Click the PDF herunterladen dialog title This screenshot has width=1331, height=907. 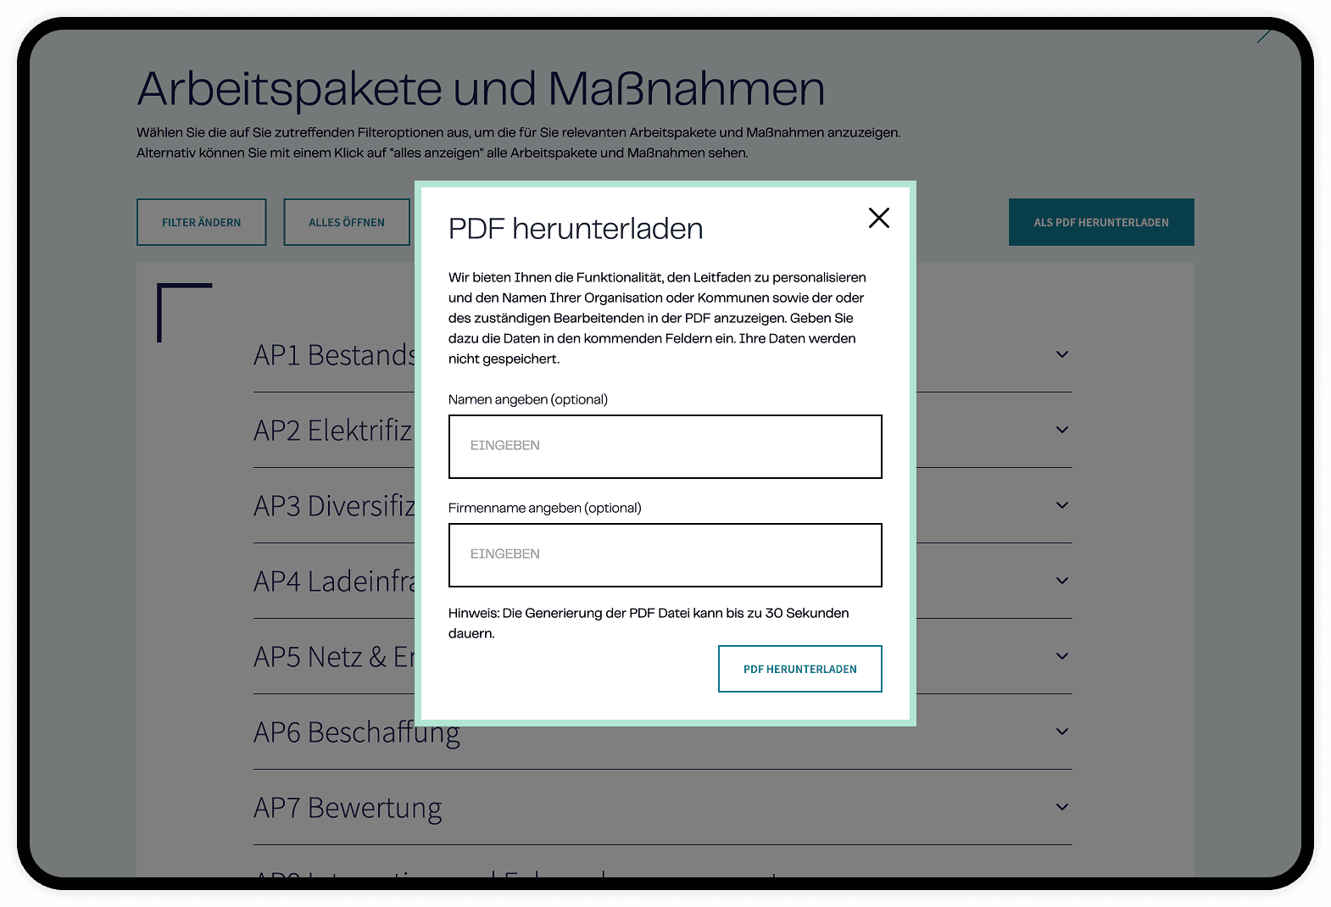pyautogui.click(x=576, y=229)
